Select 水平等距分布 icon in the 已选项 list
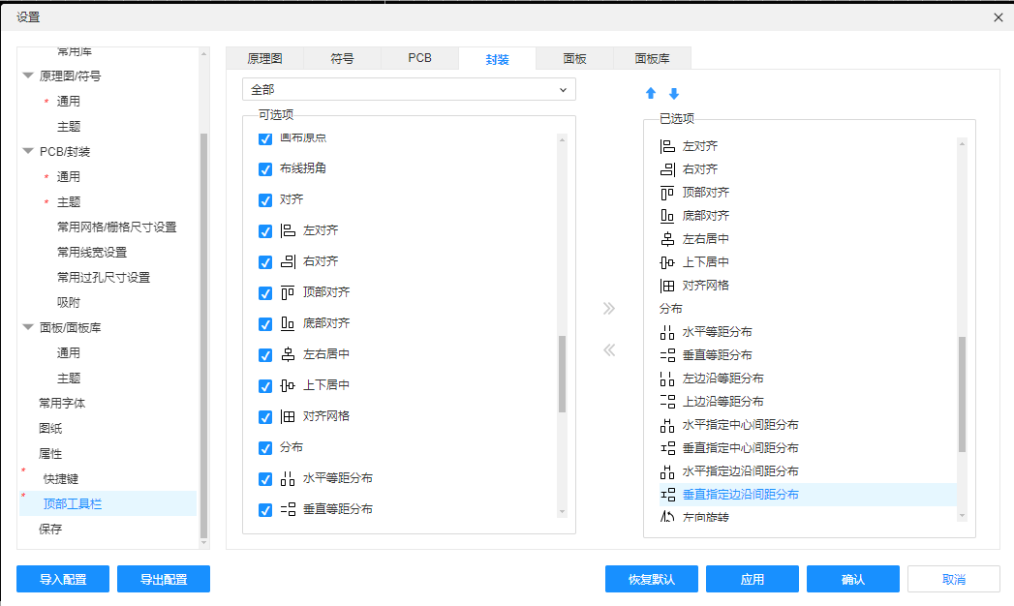This screenshot has width=1014, height=606. [667, 332]
